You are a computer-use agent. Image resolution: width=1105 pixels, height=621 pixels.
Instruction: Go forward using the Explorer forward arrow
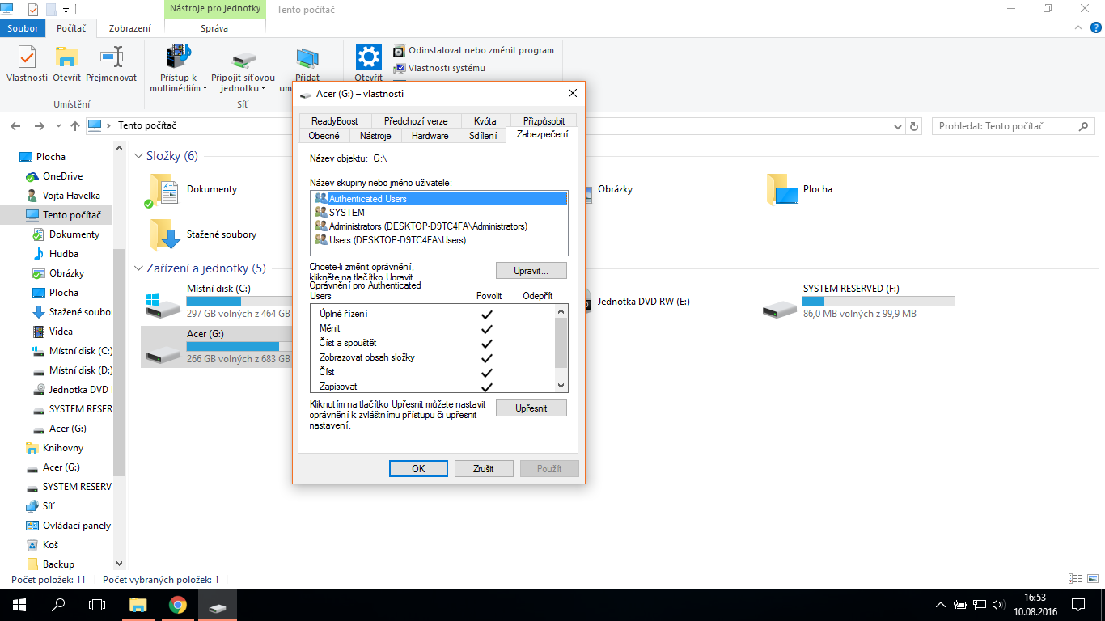pyautogui.click(x=40, y=126)
